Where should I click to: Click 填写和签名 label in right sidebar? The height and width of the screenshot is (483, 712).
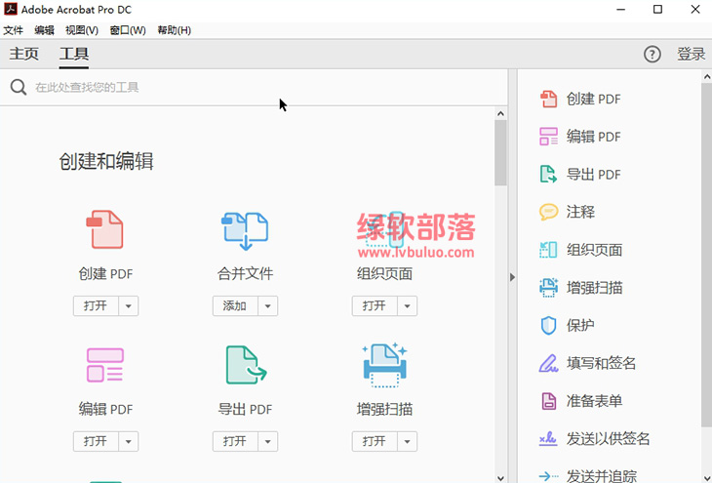coord(601,363)
